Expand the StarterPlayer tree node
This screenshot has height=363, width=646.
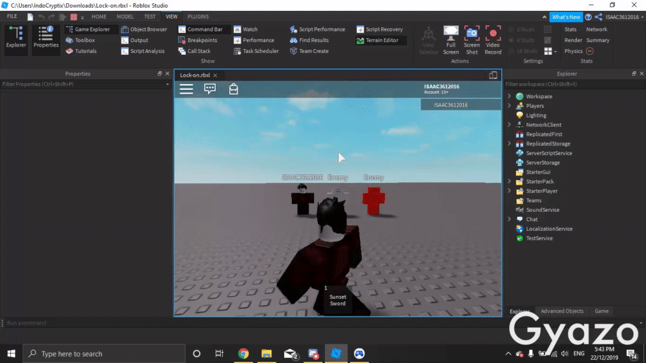(509, 191)
